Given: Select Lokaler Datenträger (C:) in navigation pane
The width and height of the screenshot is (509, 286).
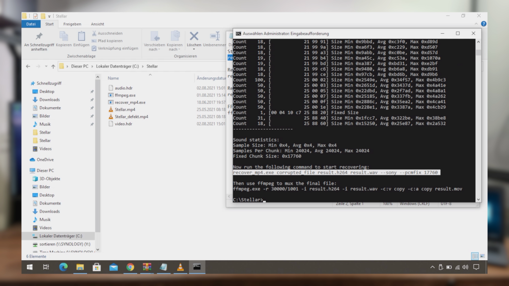Looking at the screenshot, I should tap(61, 236).
